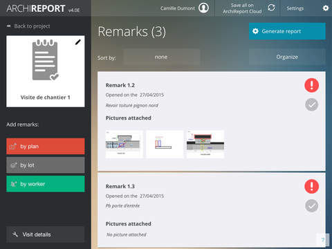The width and height of the screenshot is (332, 249).
Task: Click the notepad icon for Visite de chantier 1
Action: 46,60
